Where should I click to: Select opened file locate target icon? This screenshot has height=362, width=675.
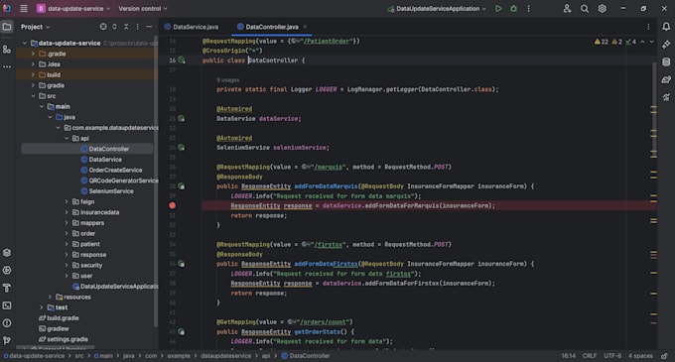[x=103, y=27]
